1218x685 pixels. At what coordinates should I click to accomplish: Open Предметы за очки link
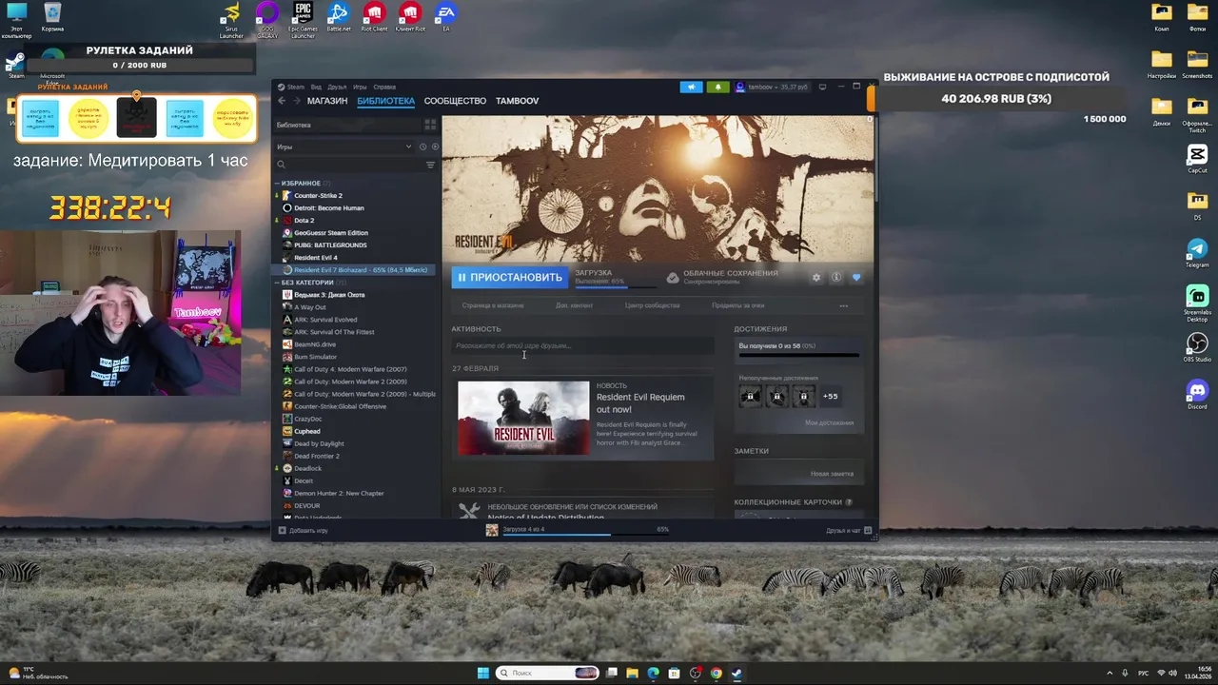click(x=738, y=305)
